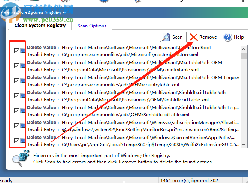Select the Bmr2SettingMonitorRes.pri invalid entry
Viewport: 248px width, 183px height.
[x=151, y=130]
